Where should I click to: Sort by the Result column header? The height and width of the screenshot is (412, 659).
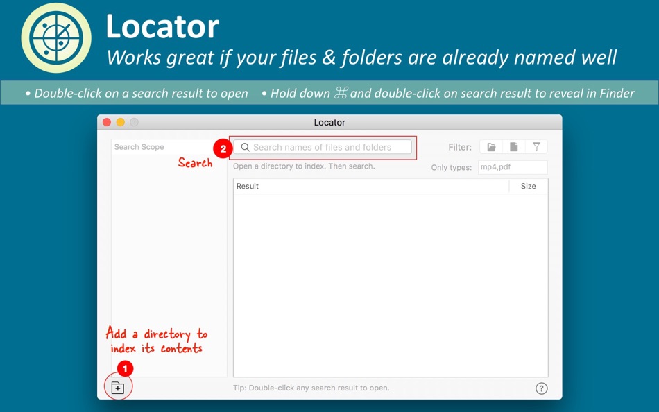(x=370, y=187)
